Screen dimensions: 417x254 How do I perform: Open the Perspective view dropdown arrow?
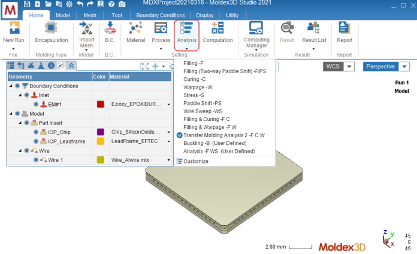click(x=404, y=66)
